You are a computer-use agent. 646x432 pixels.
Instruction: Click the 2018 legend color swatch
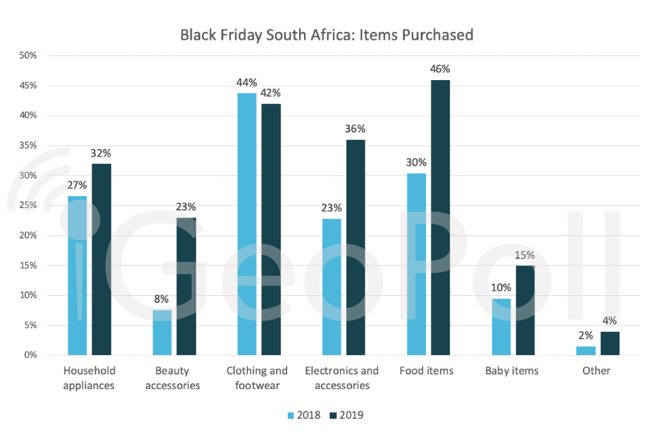291,415
